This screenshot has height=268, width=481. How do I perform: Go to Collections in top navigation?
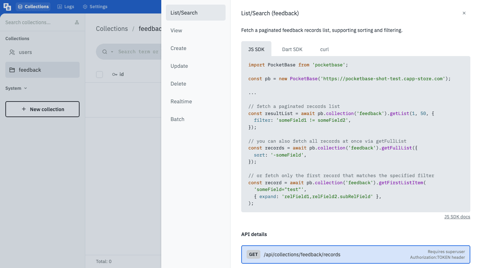click(33, 7)
